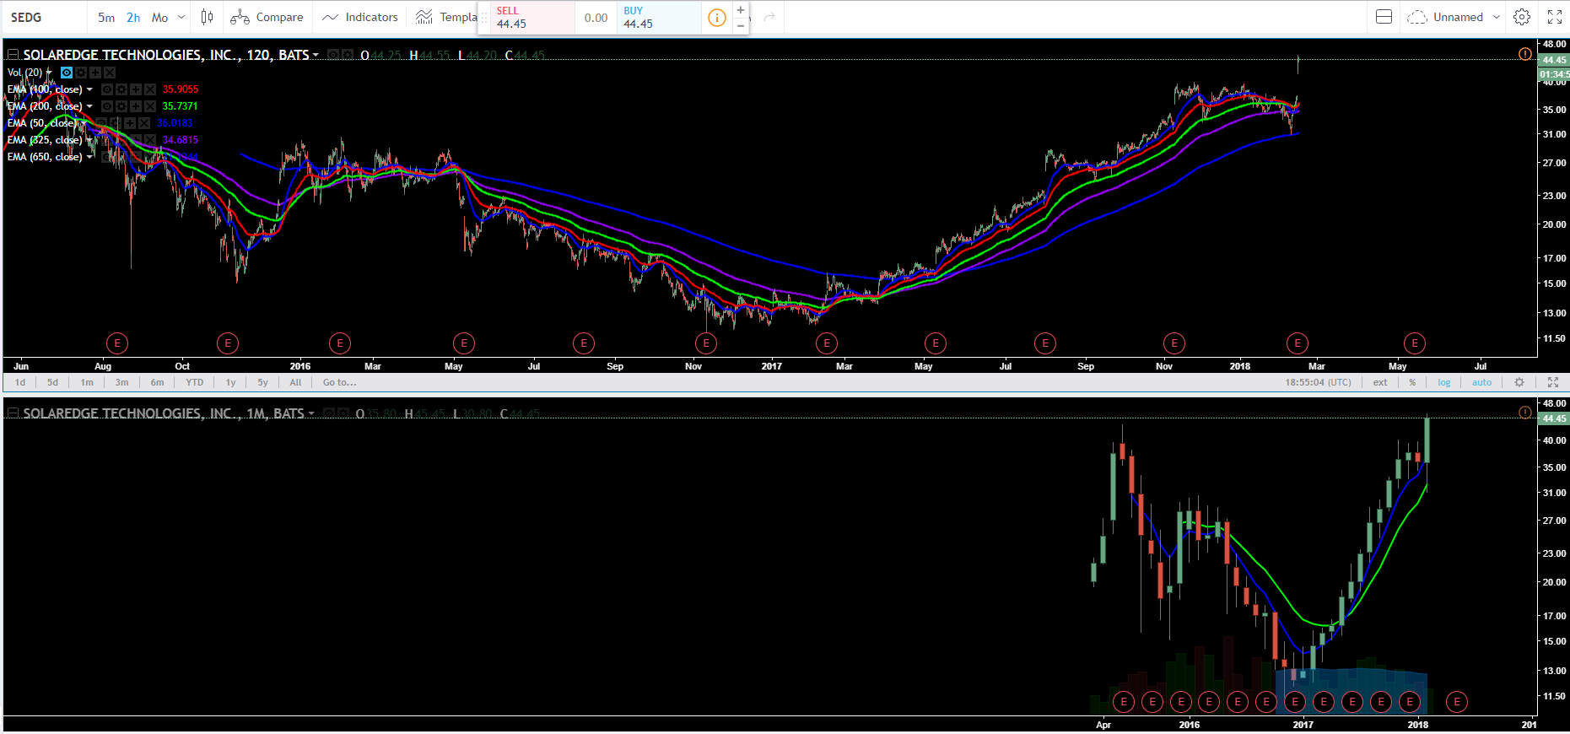Enter fullscreen mode from top toolbar

[x=1555, y=17]
